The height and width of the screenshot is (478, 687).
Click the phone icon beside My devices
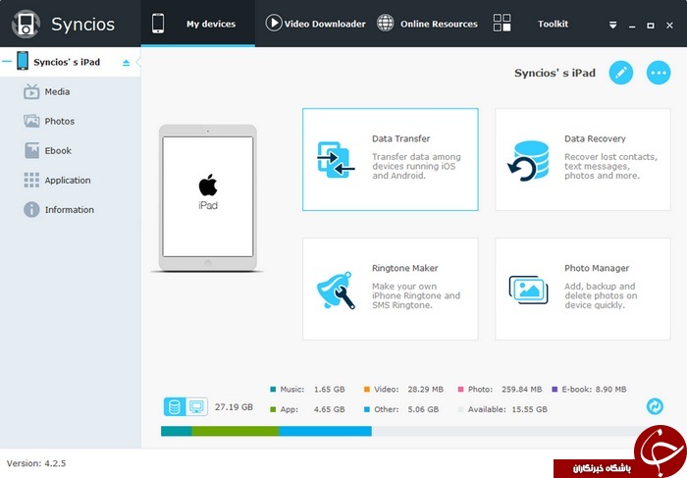pos(158,24)
